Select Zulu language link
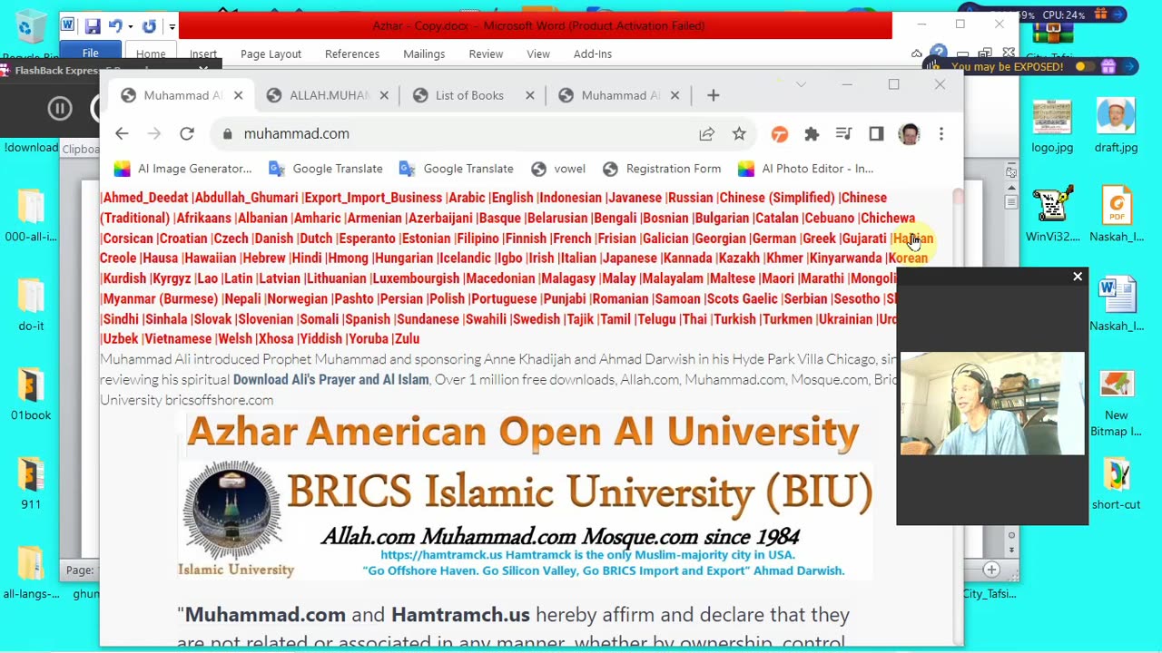Screen dimensions: 1162x653 coord(407,339)
